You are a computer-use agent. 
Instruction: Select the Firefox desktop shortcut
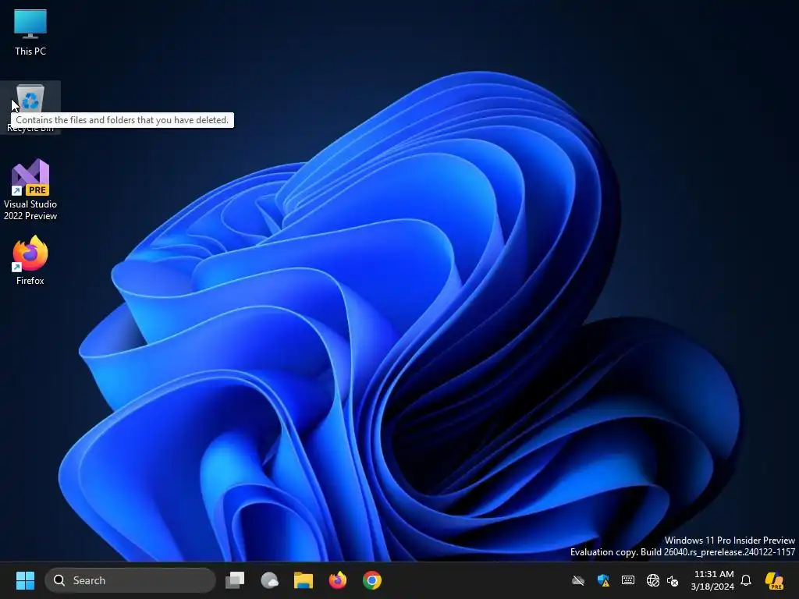30,261
